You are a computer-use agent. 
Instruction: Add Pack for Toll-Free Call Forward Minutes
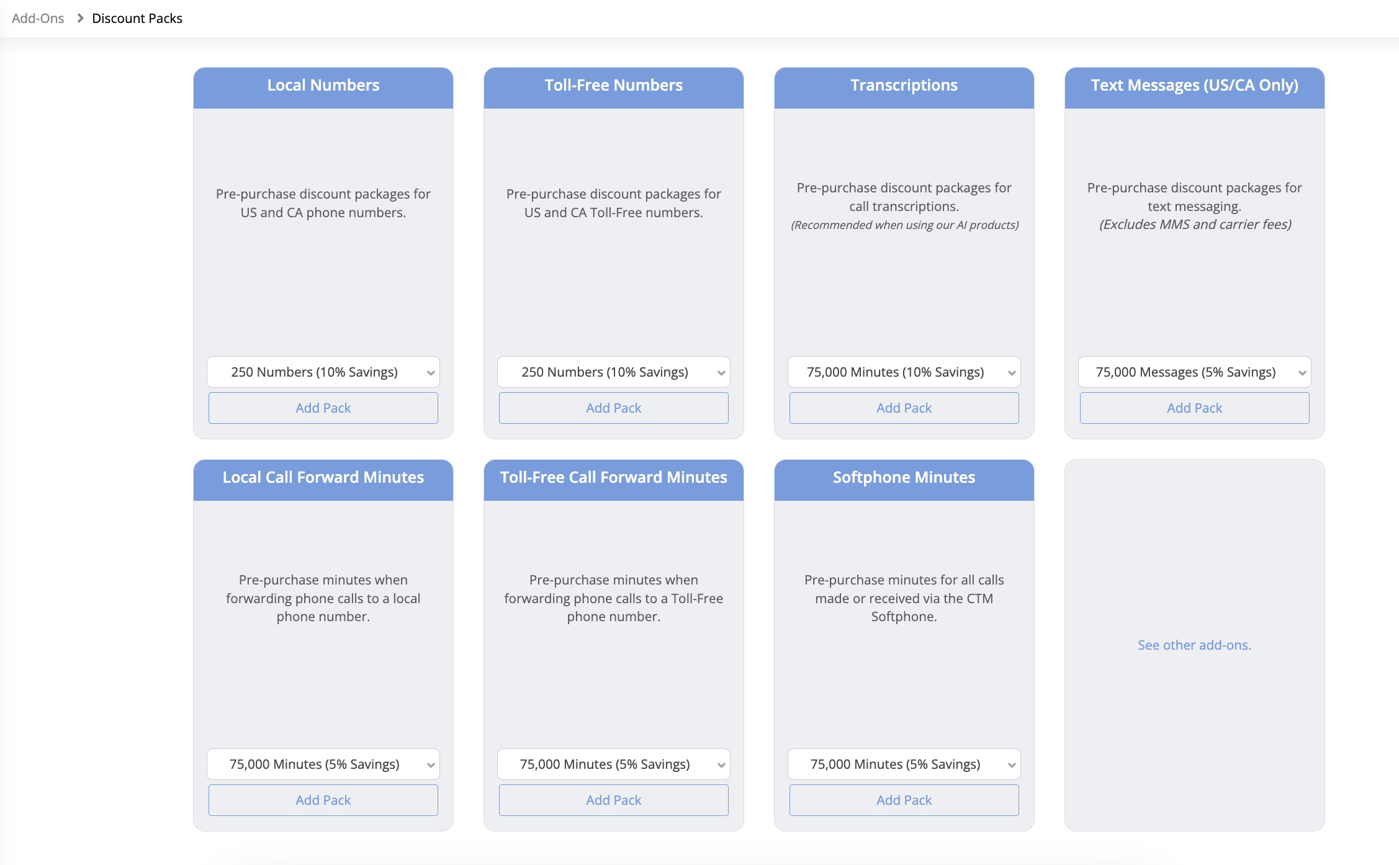pyautogui.click(x=613, y=800)
